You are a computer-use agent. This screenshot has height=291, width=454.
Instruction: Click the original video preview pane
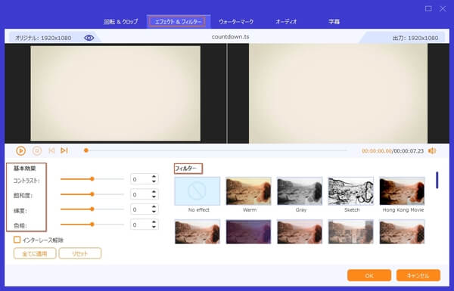[x=116, y=94]
